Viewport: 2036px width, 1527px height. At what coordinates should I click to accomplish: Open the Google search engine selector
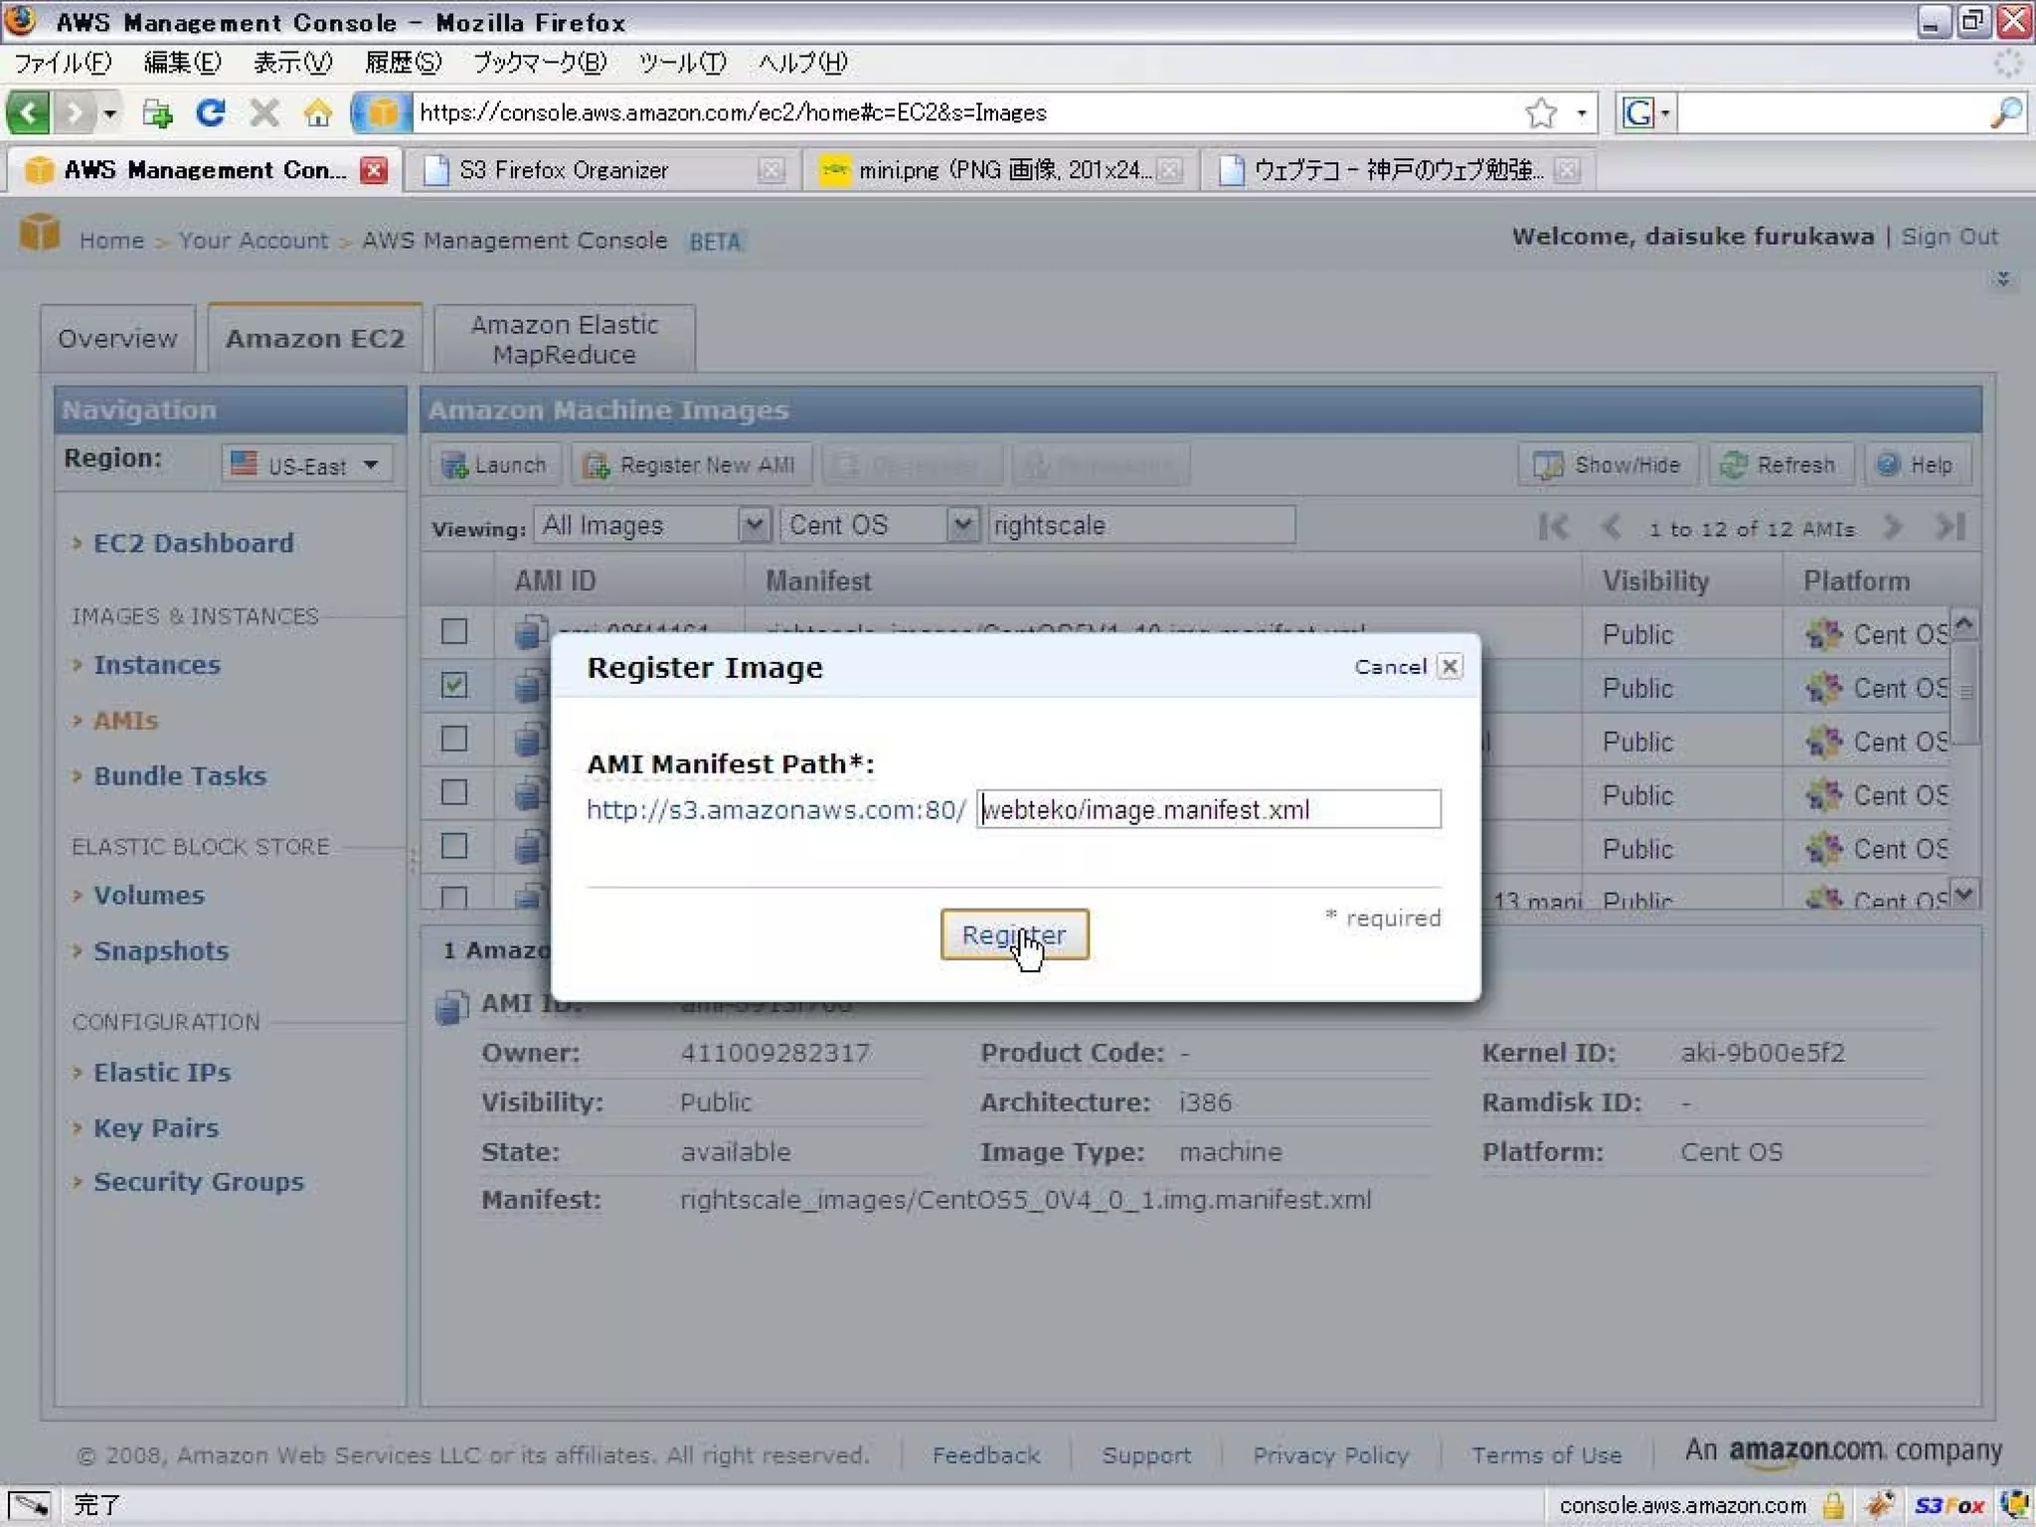1645,112
